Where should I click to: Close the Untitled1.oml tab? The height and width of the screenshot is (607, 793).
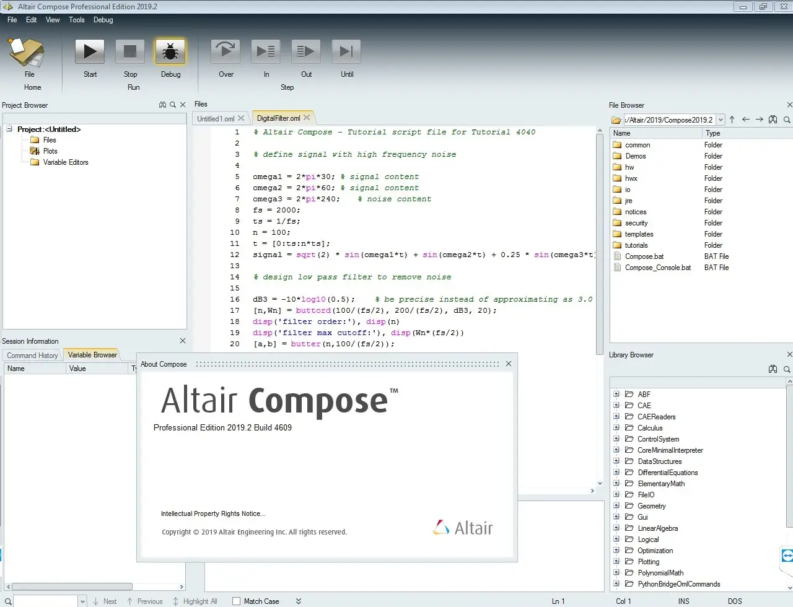point(241,118)
